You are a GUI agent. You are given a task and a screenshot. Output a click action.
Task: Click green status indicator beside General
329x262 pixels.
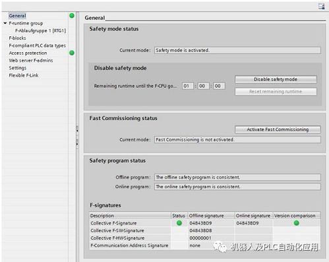(x=72, y=16)
